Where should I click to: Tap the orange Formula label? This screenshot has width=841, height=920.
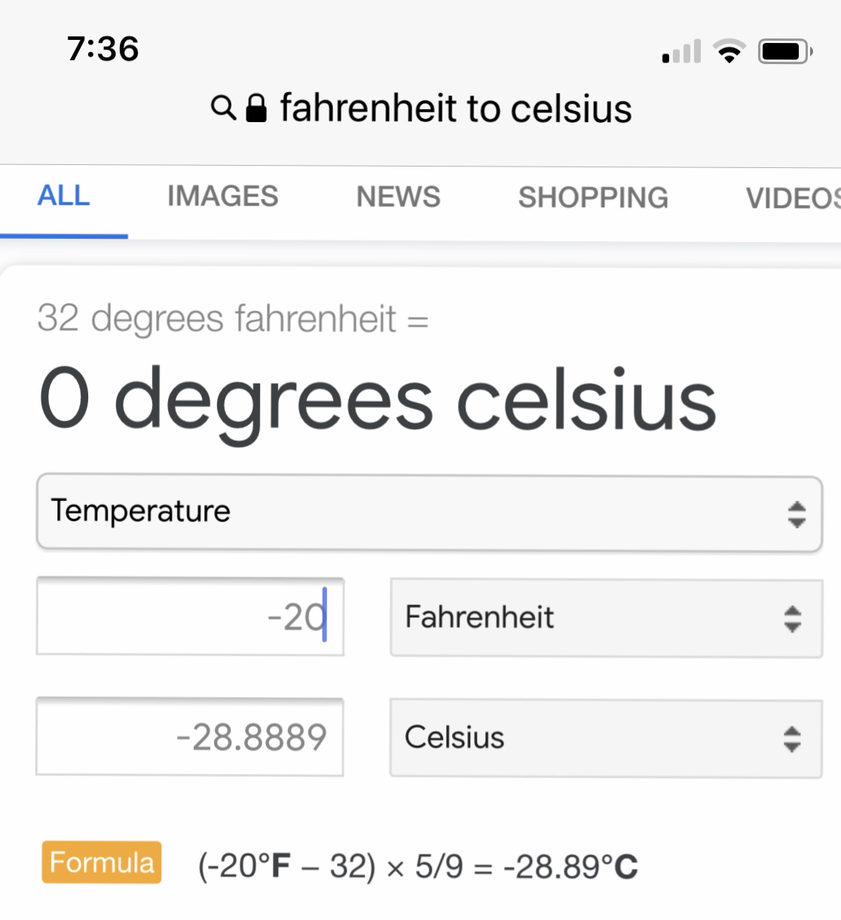pyautogui.click(x=102, y=862)
